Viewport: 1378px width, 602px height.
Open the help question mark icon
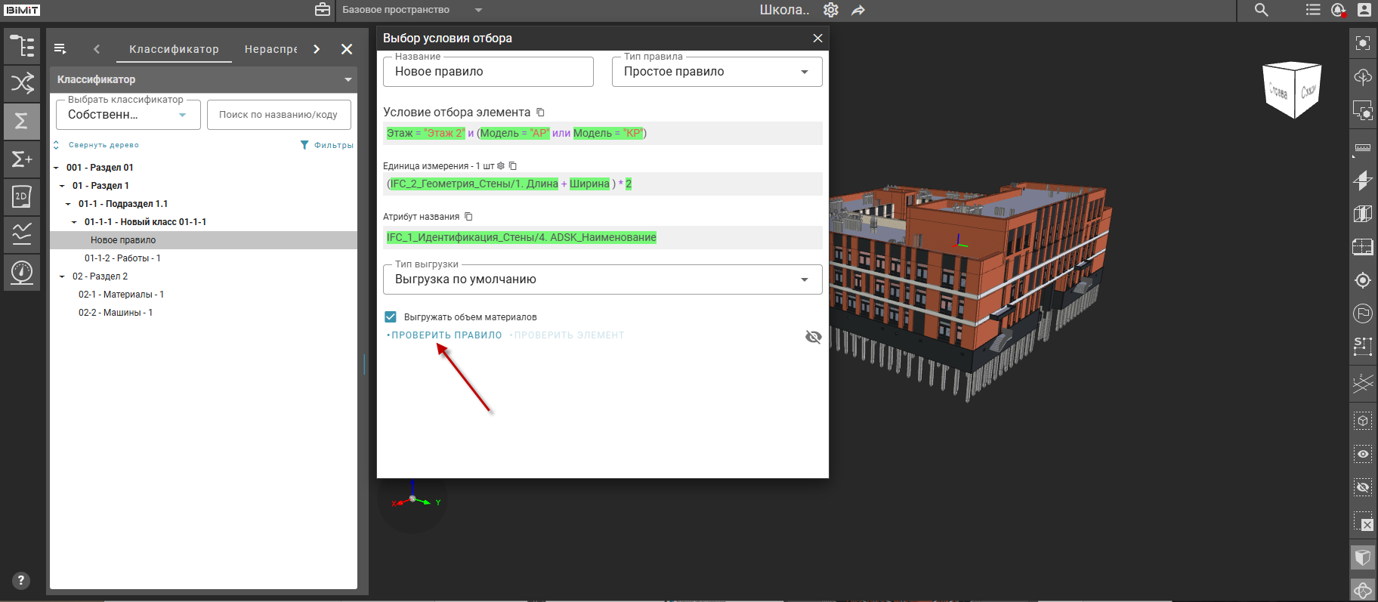[21, 580]
